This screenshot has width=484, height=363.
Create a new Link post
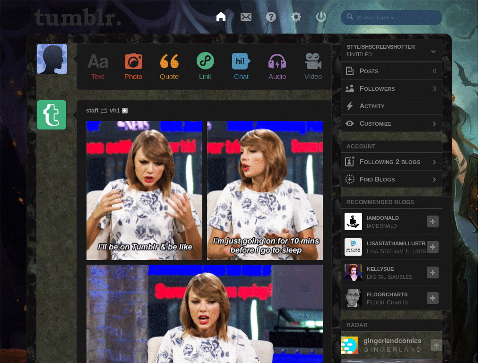point(205,67)
